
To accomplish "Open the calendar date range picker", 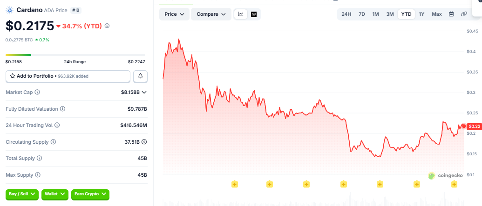I will point(451,14).
